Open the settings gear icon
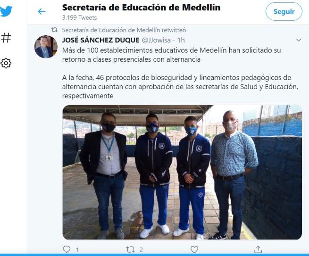 pyautogui.click(x=6, y=63)
